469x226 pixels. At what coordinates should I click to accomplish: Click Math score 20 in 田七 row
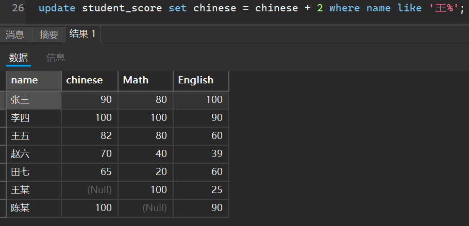pos(146,172)
